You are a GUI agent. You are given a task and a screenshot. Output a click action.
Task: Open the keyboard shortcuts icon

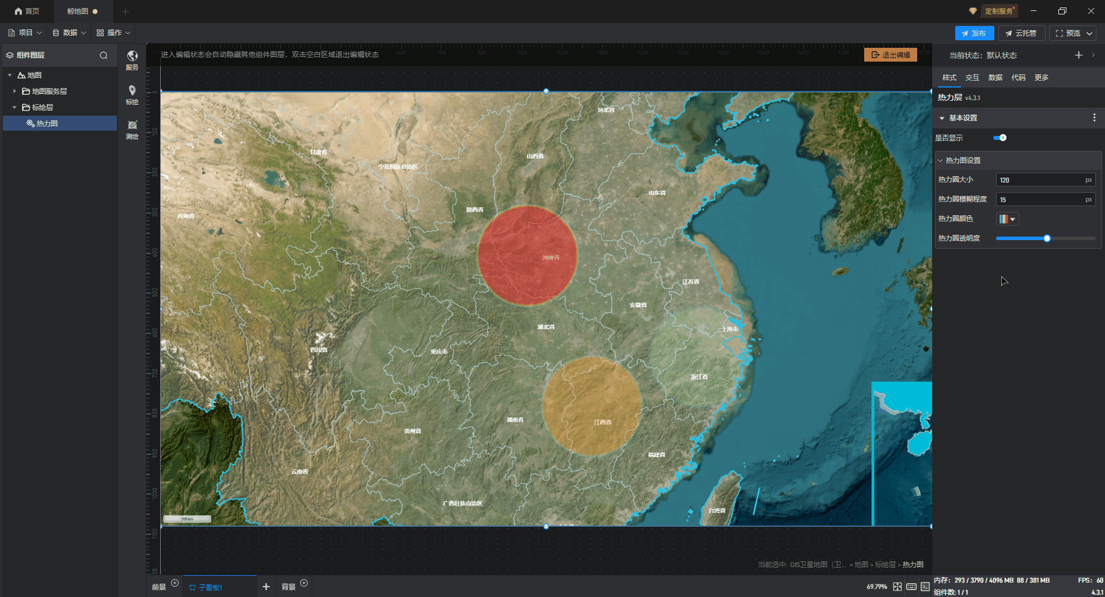(911, 587)
